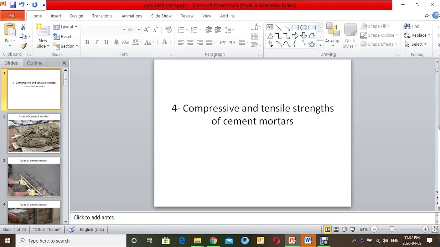
Task: Switch to the Outline pane tab
Action: (35, 63)
